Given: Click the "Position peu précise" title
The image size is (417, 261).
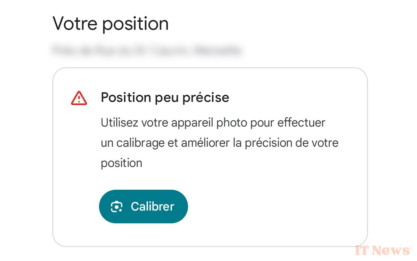Looking at the screenshot, I should 165,98.
